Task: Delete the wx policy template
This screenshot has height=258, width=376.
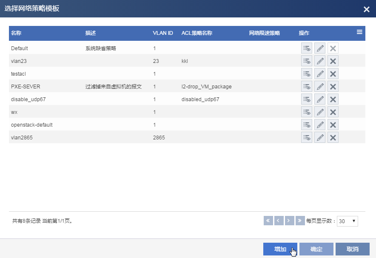Action: point(333,112)
